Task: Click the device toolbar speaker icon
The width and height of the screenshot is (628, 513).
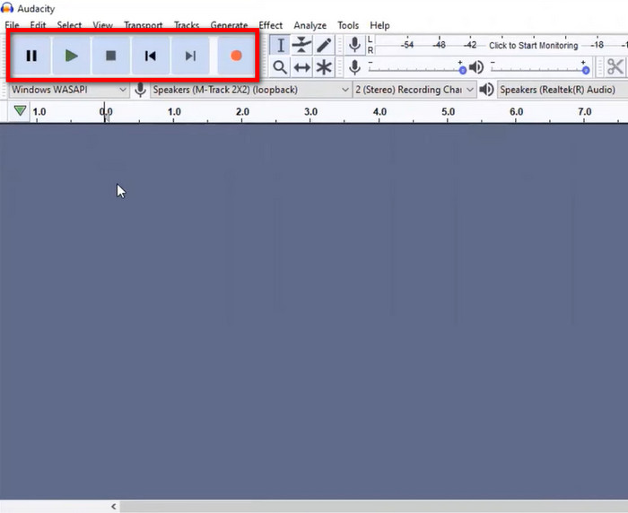Action: [x=486, y=90]
